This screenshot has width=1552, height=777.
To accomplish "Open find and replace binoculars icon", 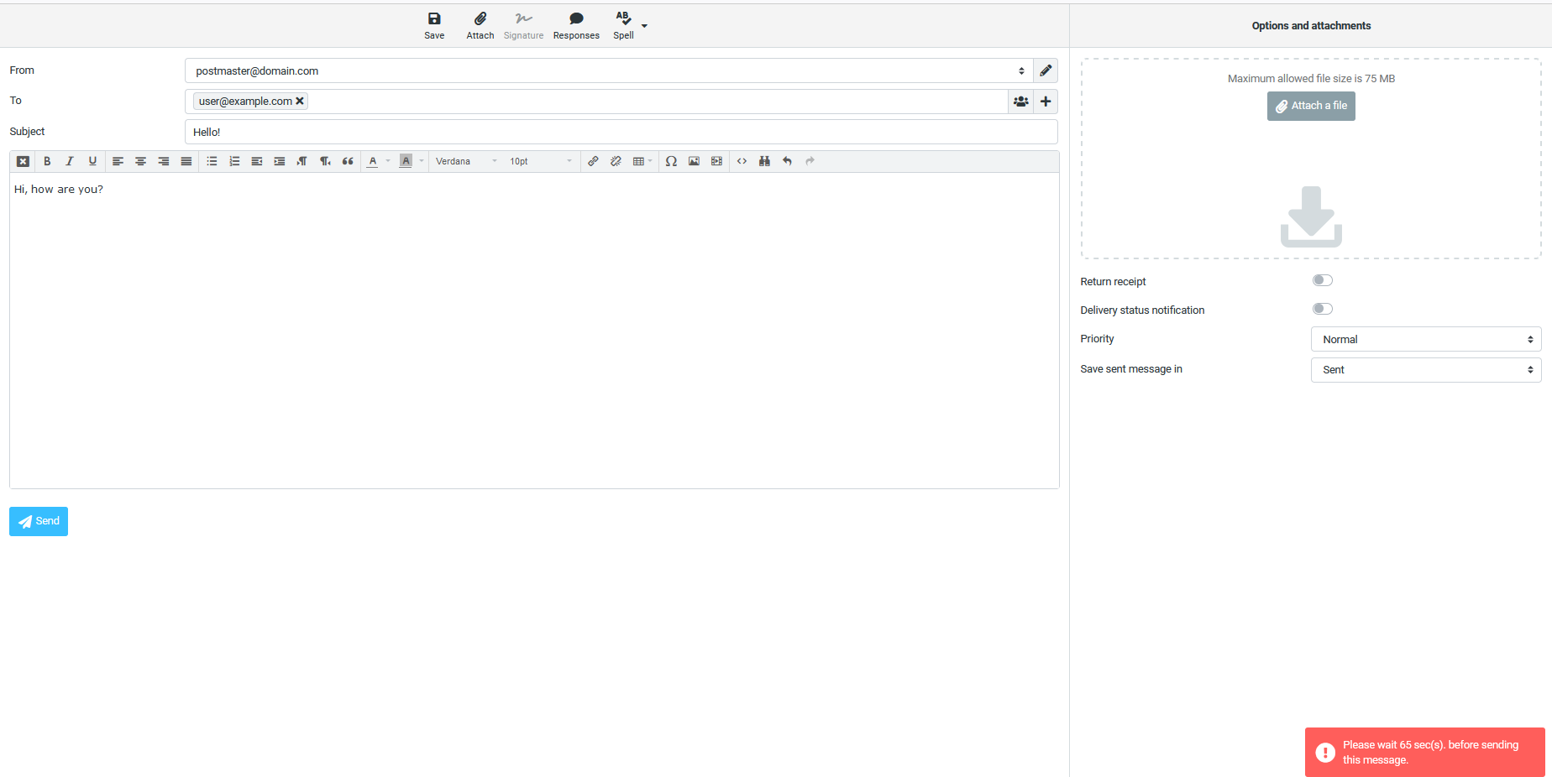I will pos(764,161).
